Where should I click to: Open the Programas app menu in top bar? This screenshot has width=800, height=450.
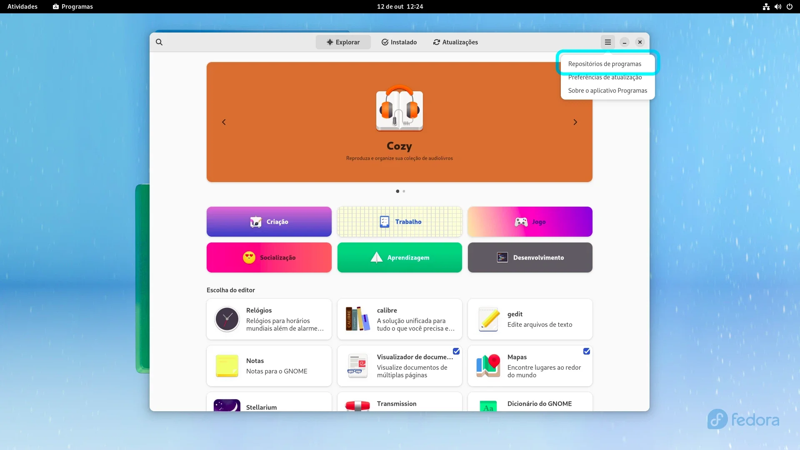[73, 7]
